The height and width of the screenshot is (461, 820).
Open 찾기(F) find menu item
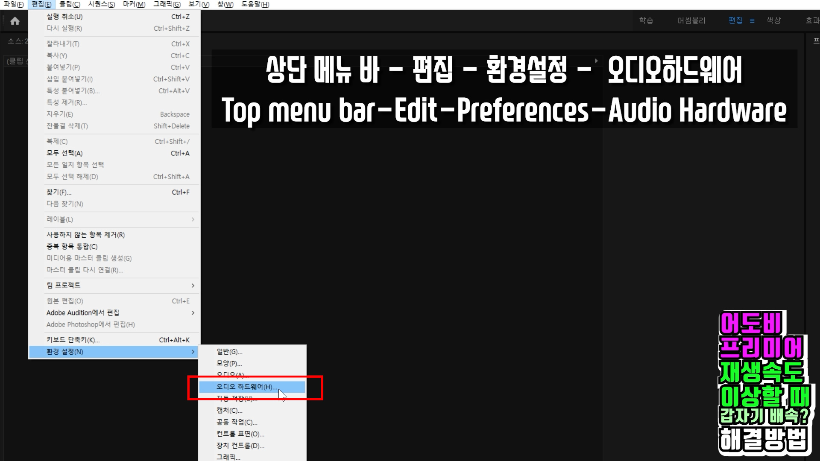[x=59, y=192]
